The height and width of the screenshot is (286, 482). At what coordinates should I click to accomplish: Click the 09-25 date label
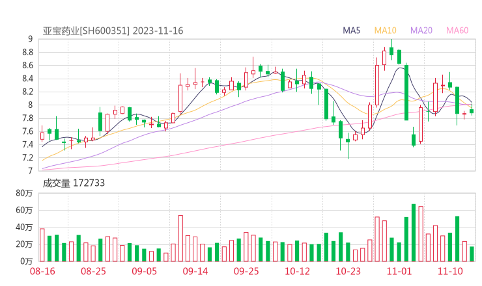(x=246, y=271)
